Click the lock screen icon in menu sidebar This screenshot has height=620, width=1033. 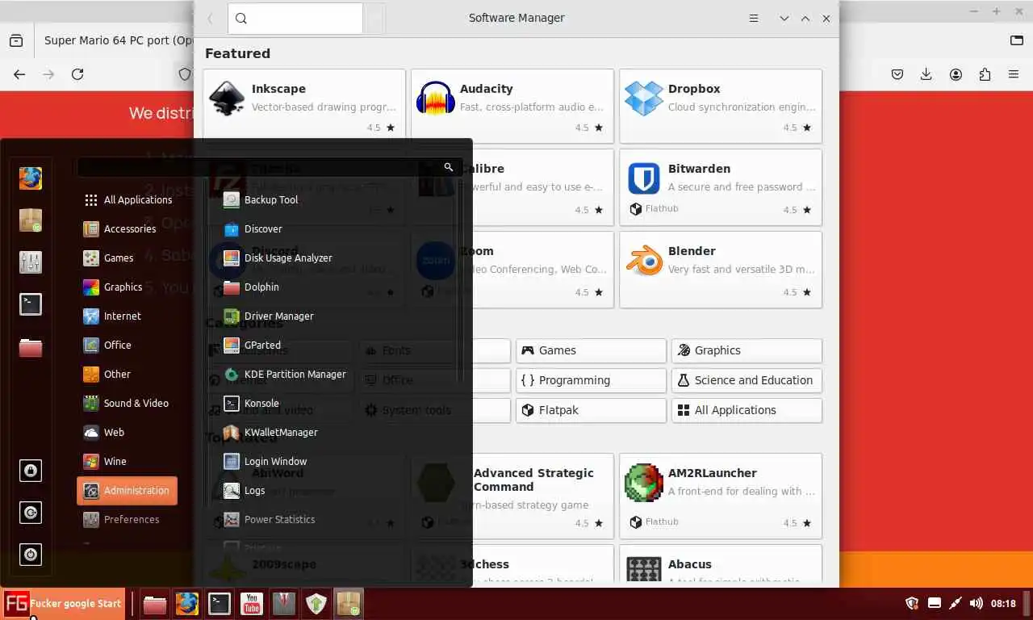pos(31,471)
